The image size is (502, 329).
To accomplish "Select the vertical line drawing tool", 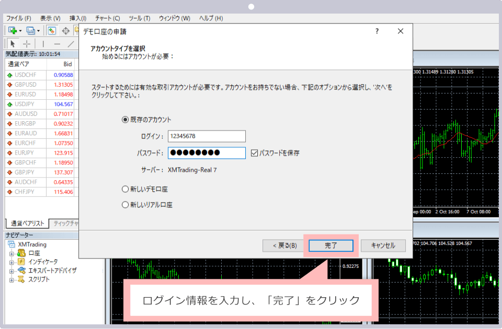I will coord(43,44).
